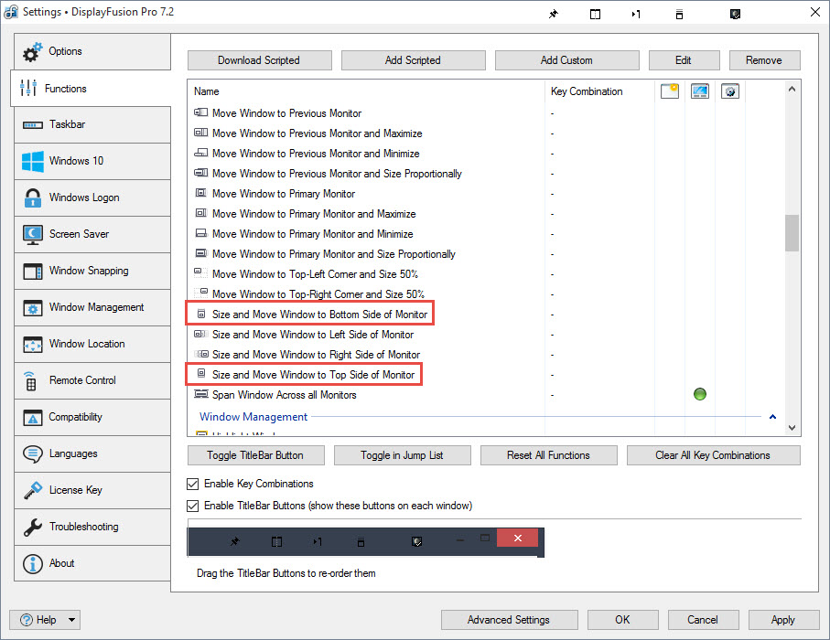This screenshot has width=830, height=640.
Task: Click the green dot on Span Window row
Action: pyautogui.click(x=700, y=394)
